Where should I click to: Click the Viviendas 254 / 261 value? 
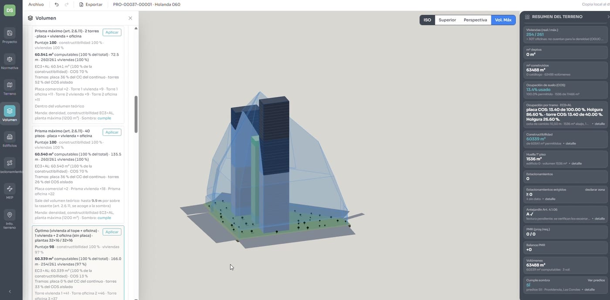tap(535, 34)
